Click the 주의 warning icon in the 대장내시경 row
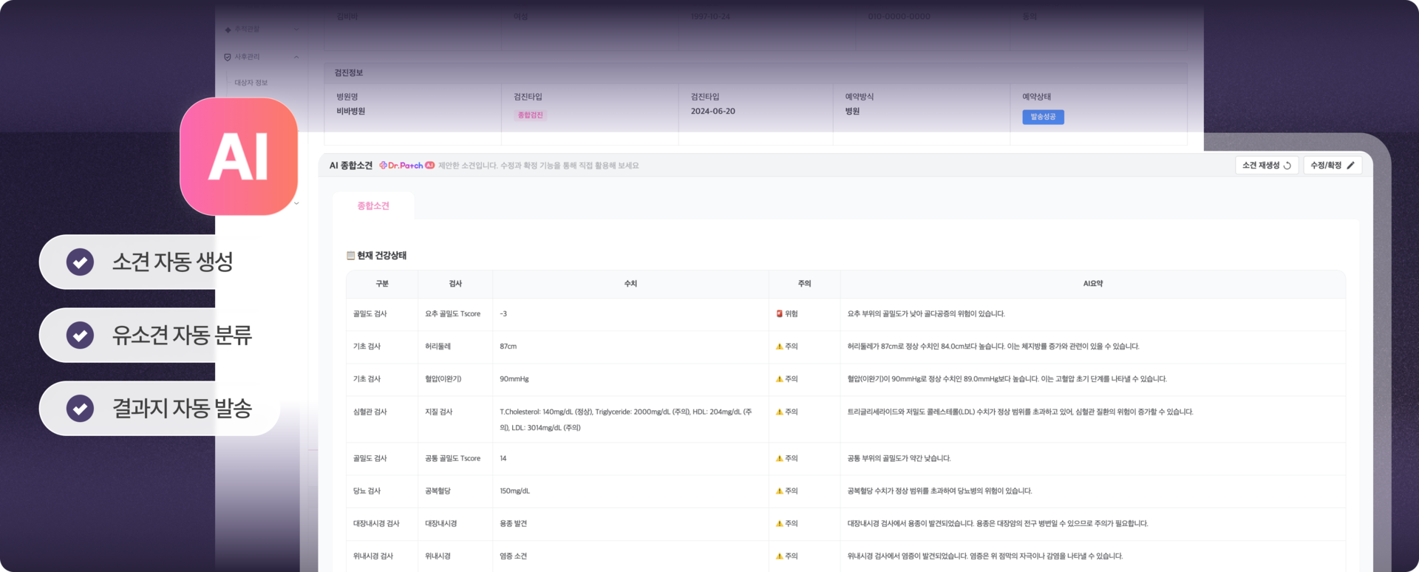Image resolution: width=1419 pixels, height=572 pixels. pyautogui.click(x=779, y=523)
